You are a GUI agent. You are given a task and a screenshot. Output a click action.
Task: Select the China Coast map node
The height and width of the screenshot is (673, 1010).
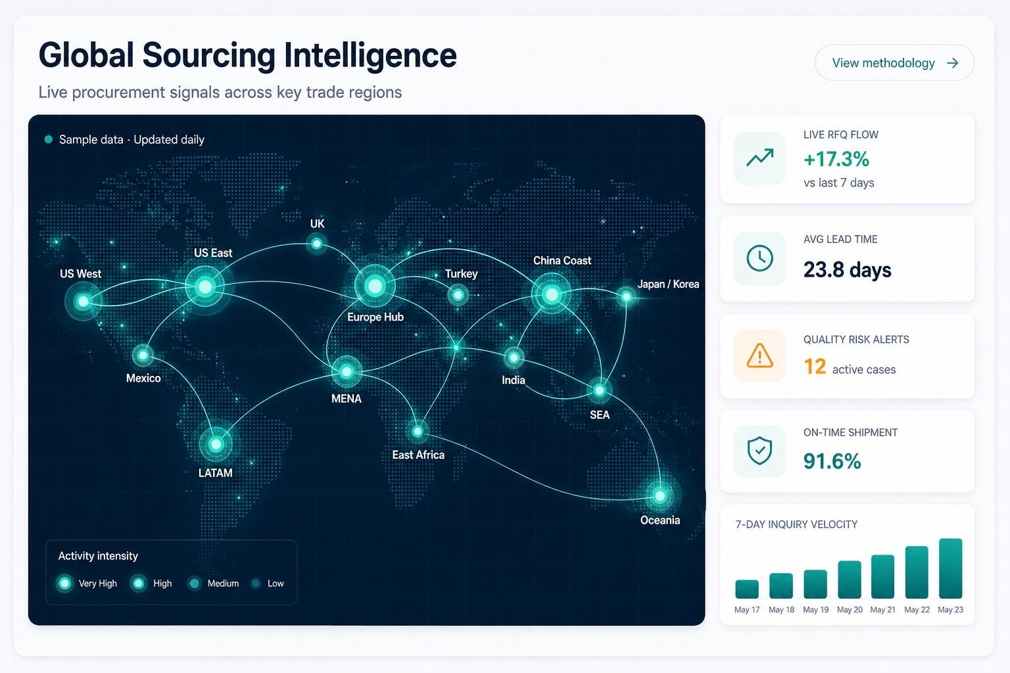point(552,294)
